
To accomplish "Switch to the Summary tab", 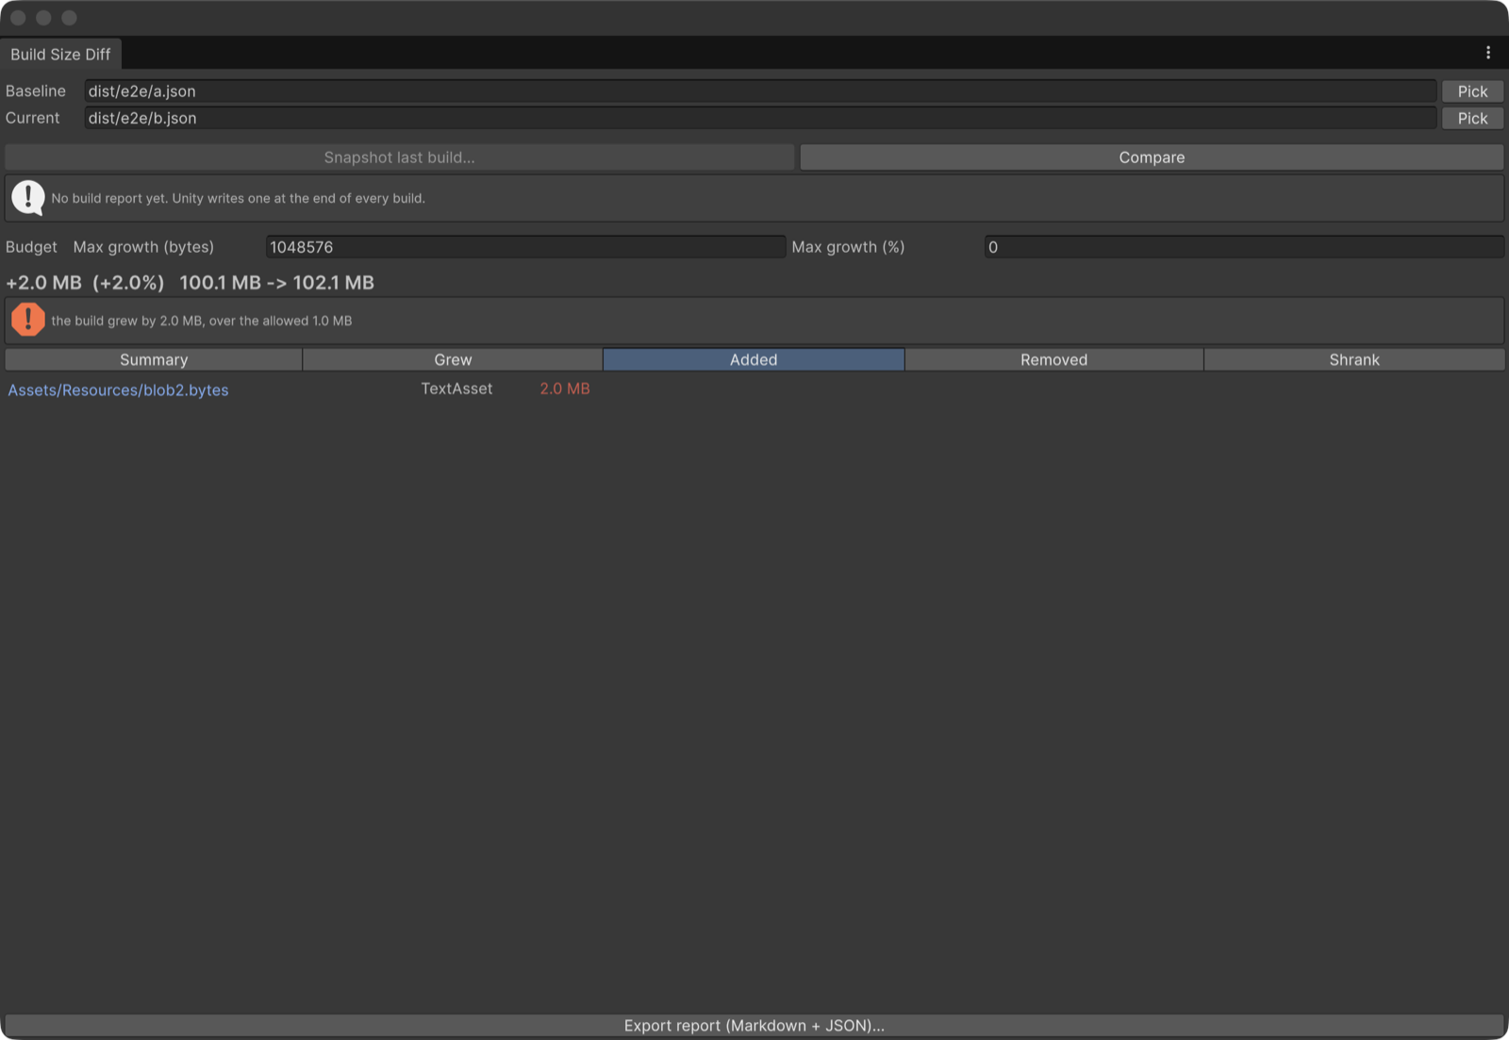I will point(154,359).
